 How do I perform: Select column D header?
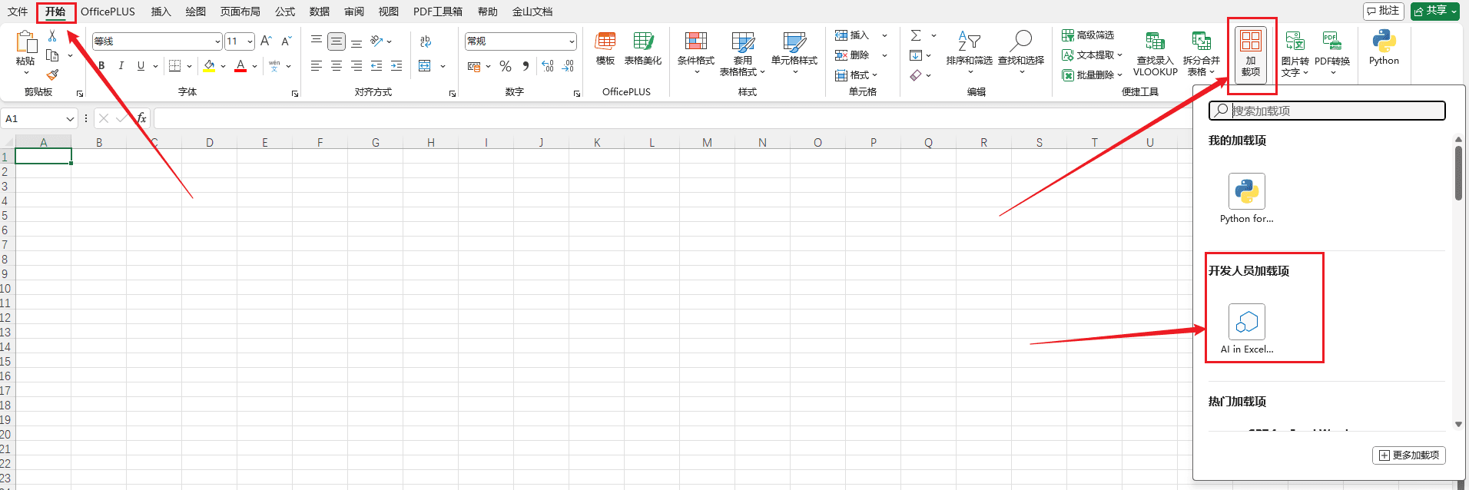click(x=210, y=142)
